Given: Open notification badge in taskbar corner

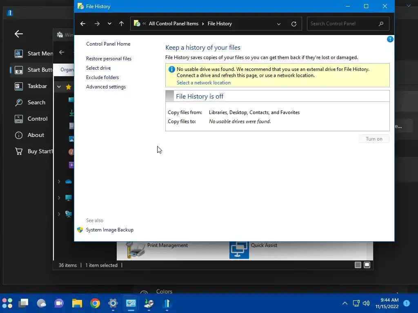Looking at the screenshot, I should tap(407, 303).
